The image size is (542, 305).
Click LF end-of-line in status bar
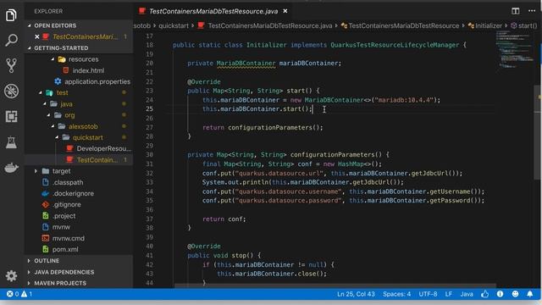(448, 294)
